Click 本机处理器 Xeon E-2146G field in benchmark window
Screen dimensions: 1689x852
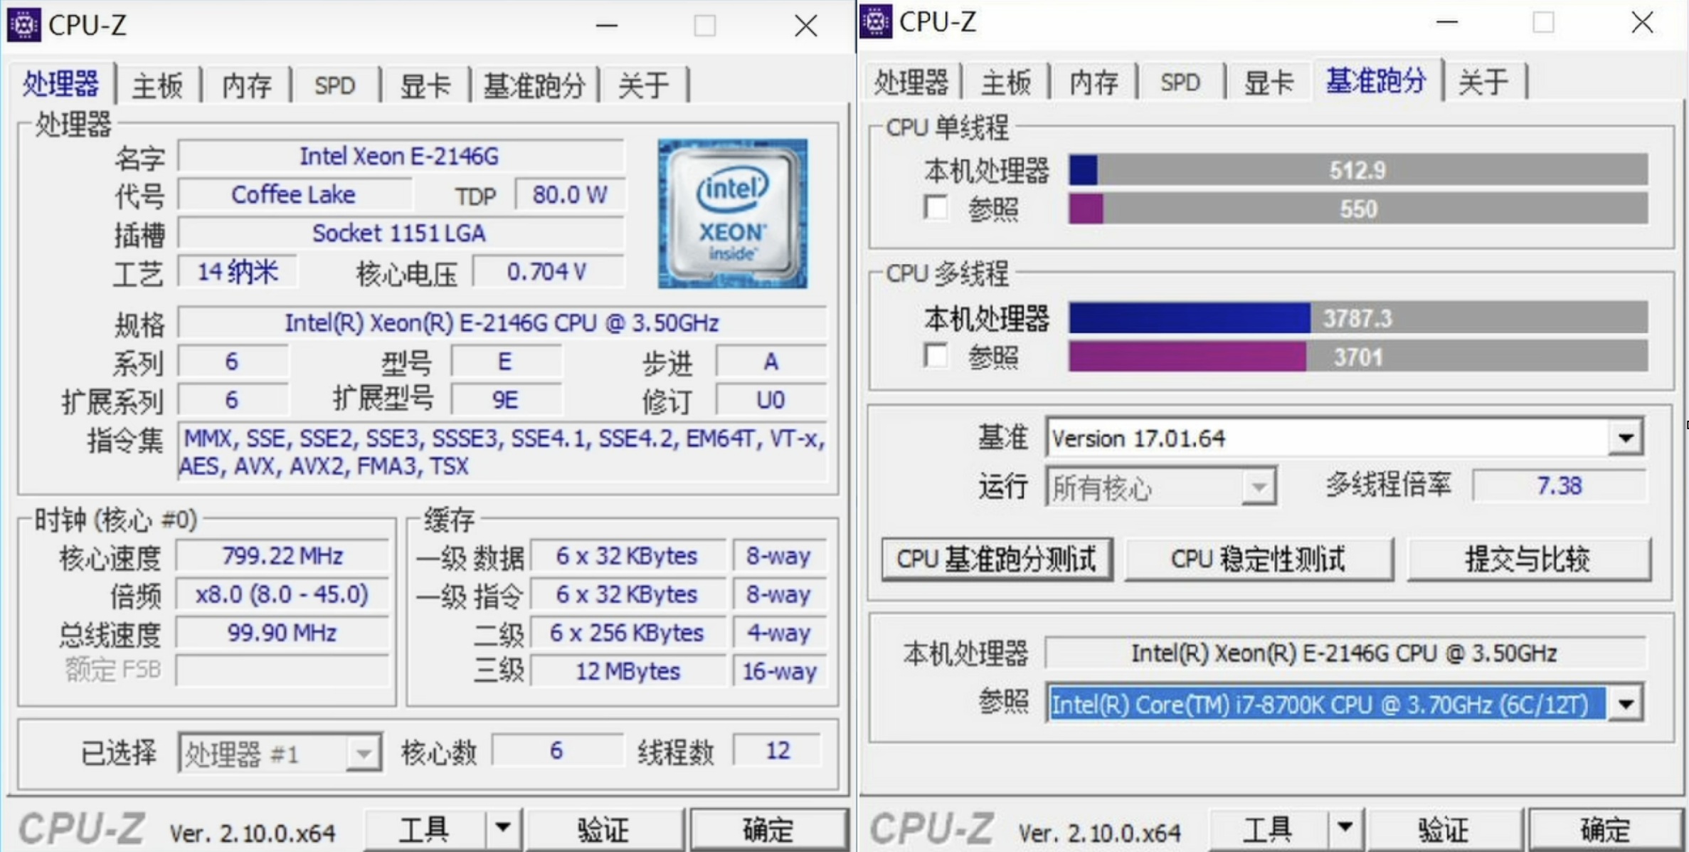1345,653
